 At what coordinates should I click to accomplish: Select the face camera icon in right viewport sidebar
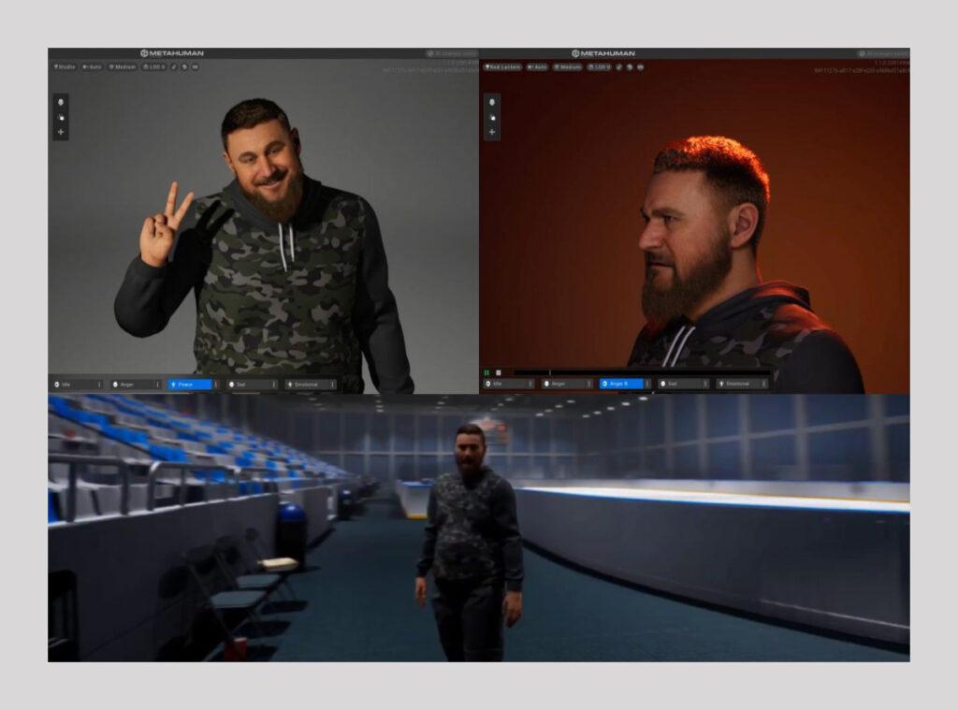point(492,102)
